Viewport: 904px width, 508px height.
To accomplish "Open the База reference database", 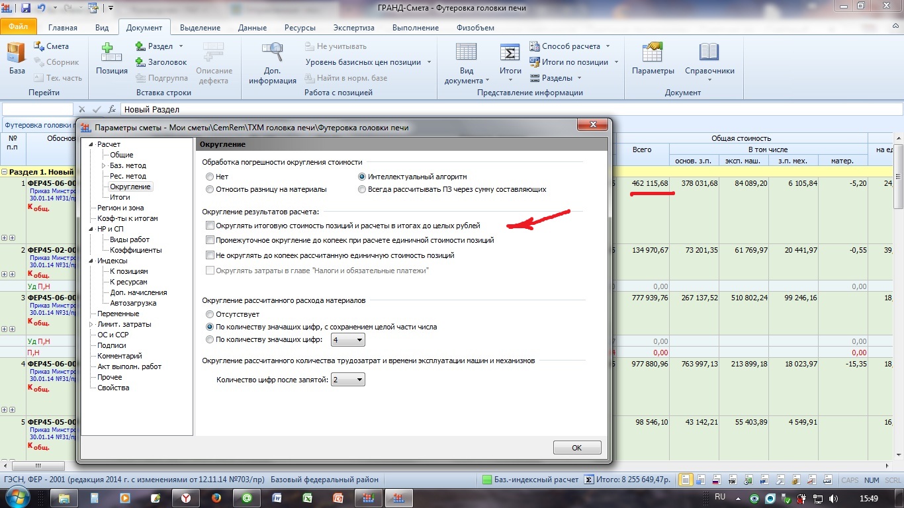I will coord(17,59).
